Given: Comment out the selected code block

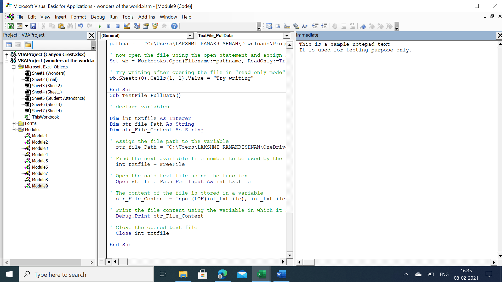Looking at the screenshot, I should tap(343, 26).
